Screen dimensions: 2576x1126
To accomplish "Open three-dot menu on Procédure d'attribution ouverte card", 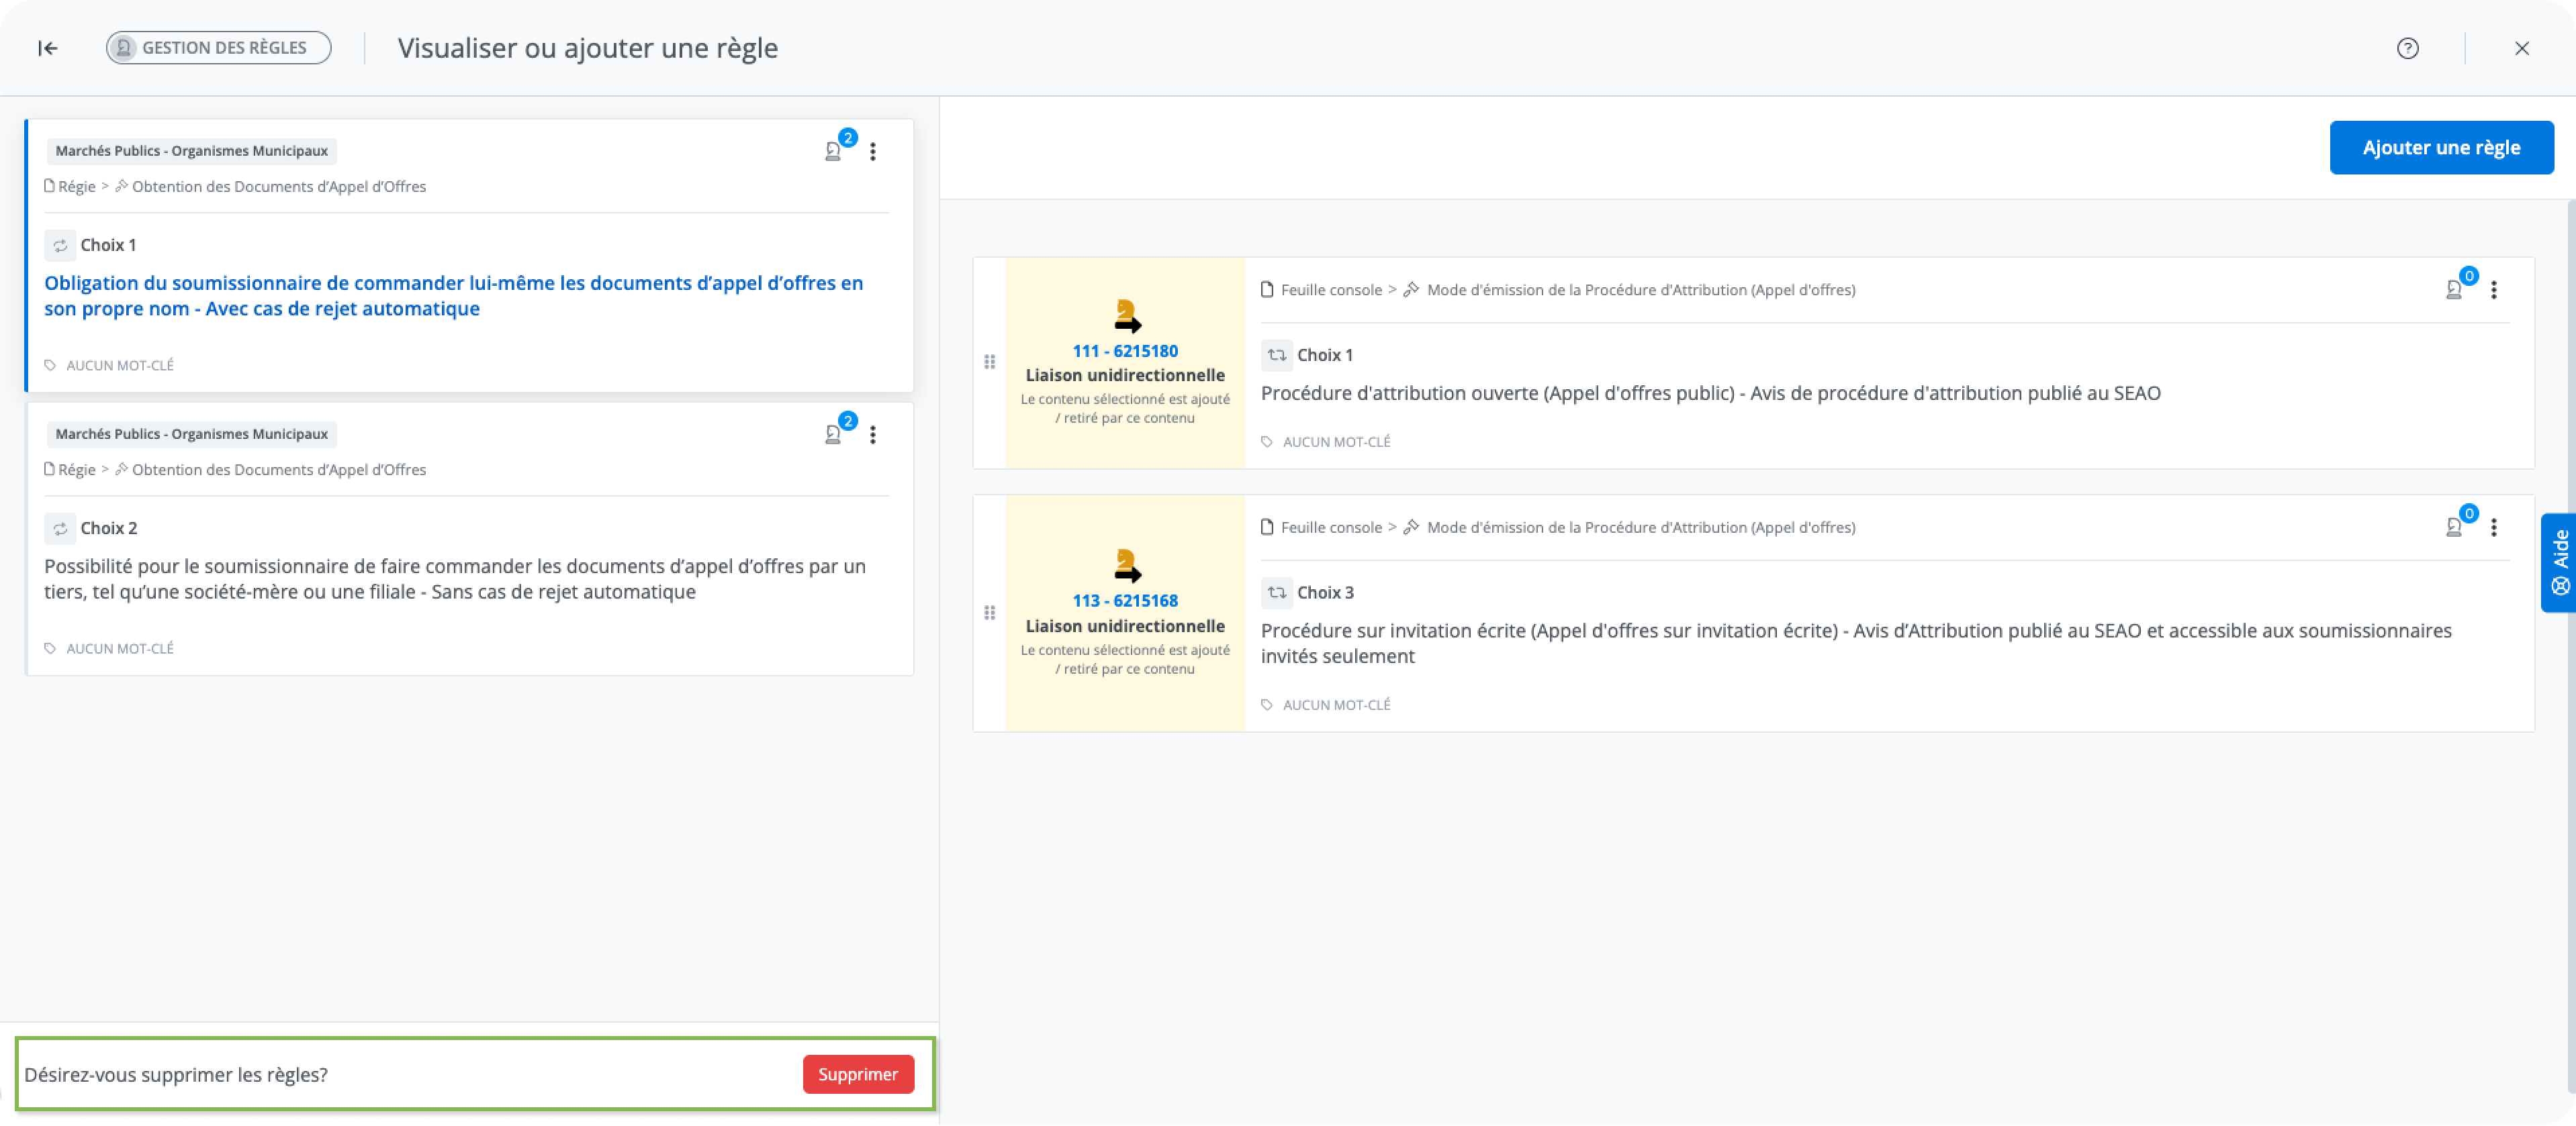I will tap(2494, 290).
